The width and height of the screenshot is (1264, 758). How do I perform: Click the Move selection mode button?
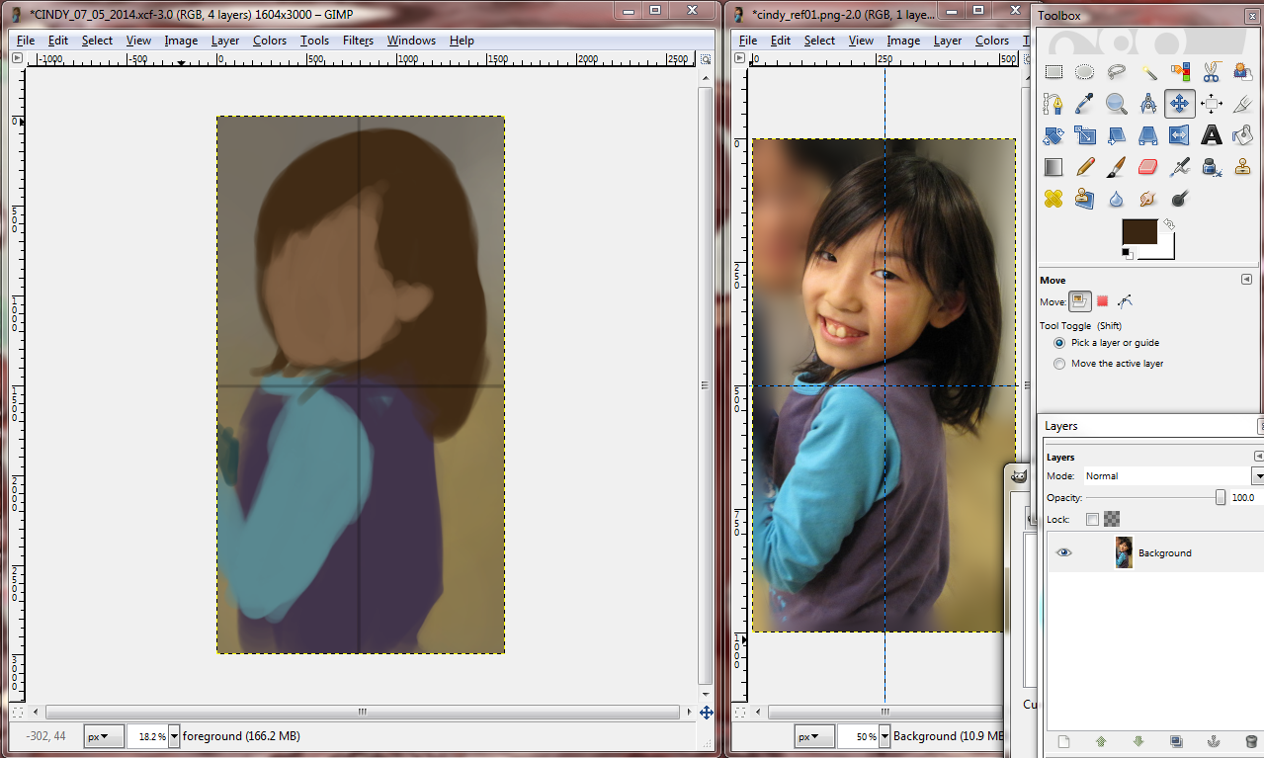point(1102,301)
